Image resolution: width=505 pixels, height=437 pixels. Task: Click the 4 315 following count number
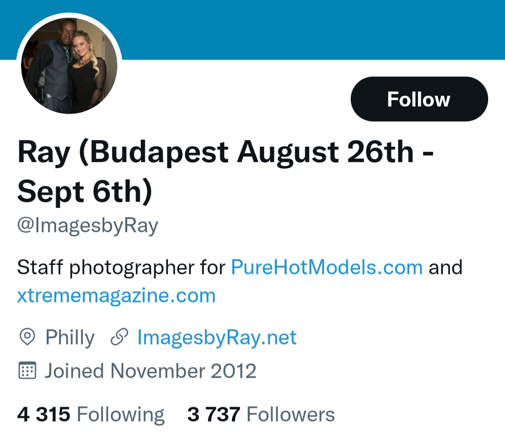[x=43, y=415]
